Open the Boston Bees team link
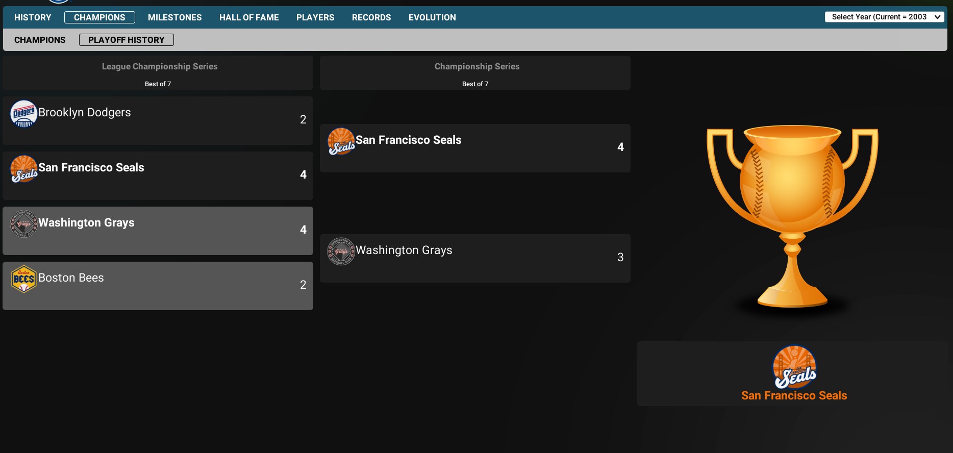 pos(71,278)
